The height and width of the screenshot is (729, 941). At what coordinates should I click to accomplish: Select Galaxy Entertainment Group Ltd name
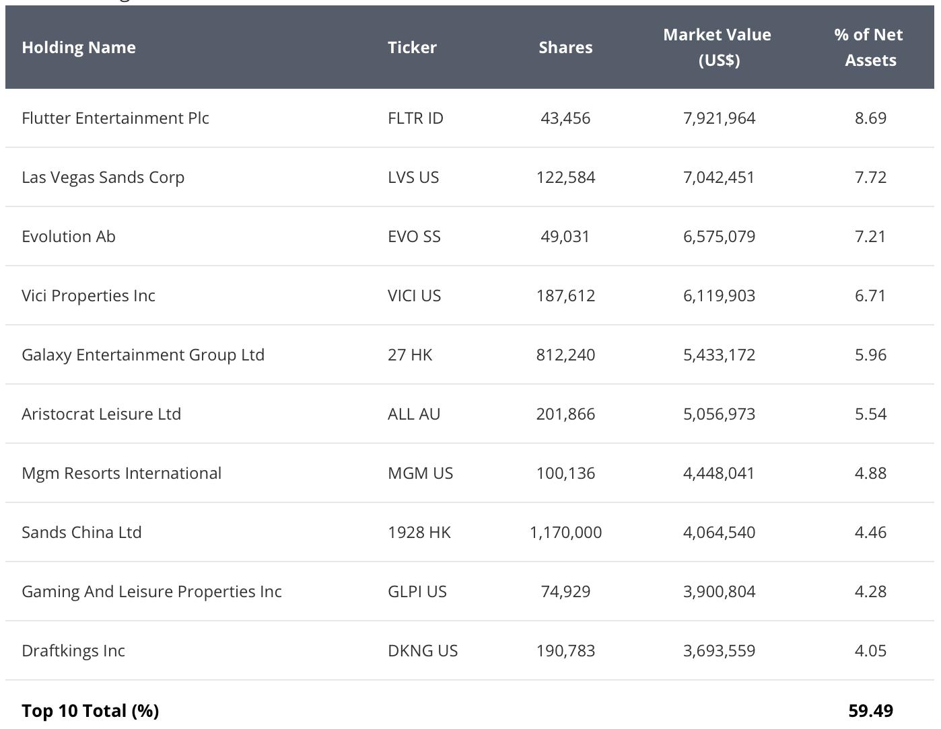click(x=143, y=355)
